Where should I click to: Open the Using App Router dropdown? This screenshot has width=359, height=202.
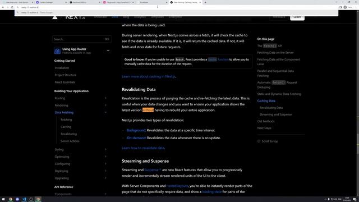[x=108, y=50]
